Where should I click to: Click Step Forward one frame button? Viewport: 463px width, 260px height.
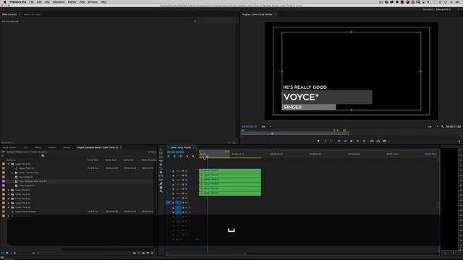pyautogui.click(x=357, y=141)
